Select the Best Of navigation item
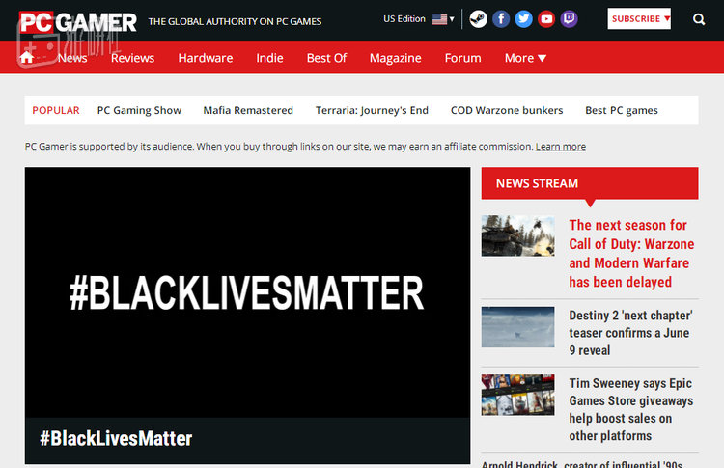The image size is (724, 468). tap(326, 58)
